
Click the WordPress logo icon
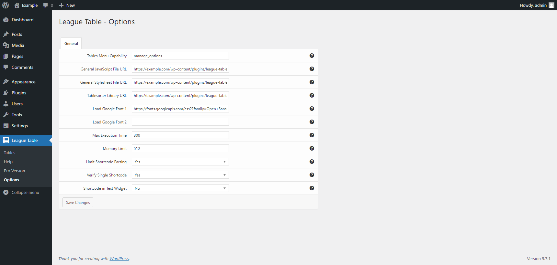[x=6, y=5]
